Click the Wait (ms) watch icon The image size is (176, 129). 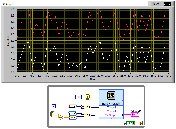coord(88,97)
